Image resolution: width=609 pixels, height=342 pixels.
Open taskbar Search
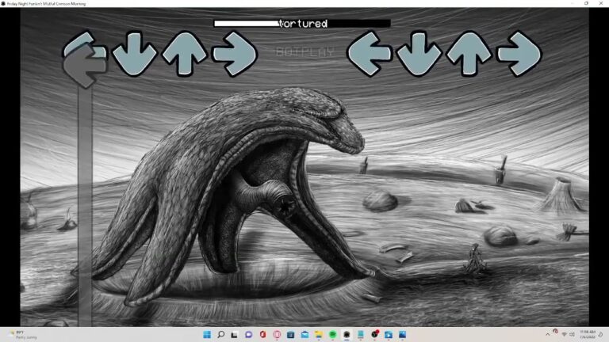point(221,334)
